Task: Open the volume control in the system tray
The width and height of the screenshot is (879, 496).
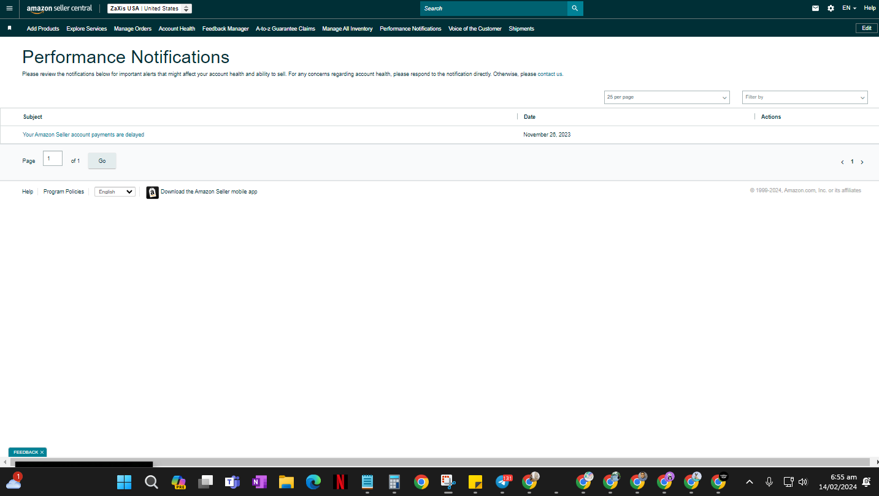Action: [x=803, y=482]
